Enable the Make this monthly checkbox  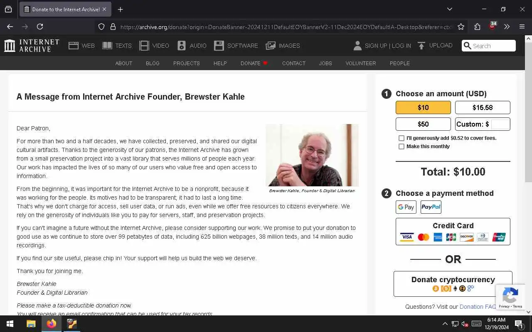[401, 146]
